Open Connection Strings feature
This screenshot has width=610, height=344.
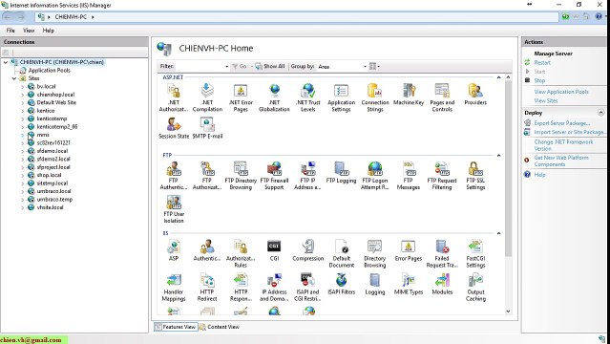375,98
